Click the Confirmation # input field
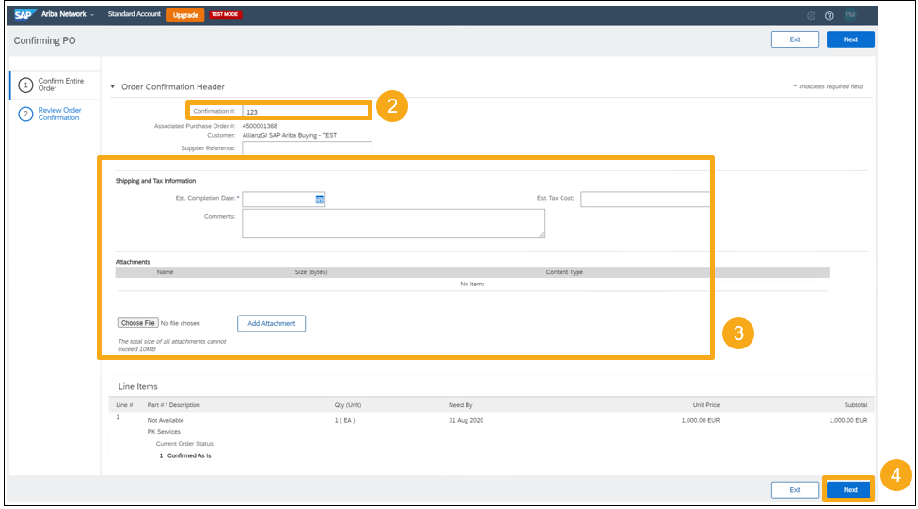918x509 pixels. (x=305, y=111)
